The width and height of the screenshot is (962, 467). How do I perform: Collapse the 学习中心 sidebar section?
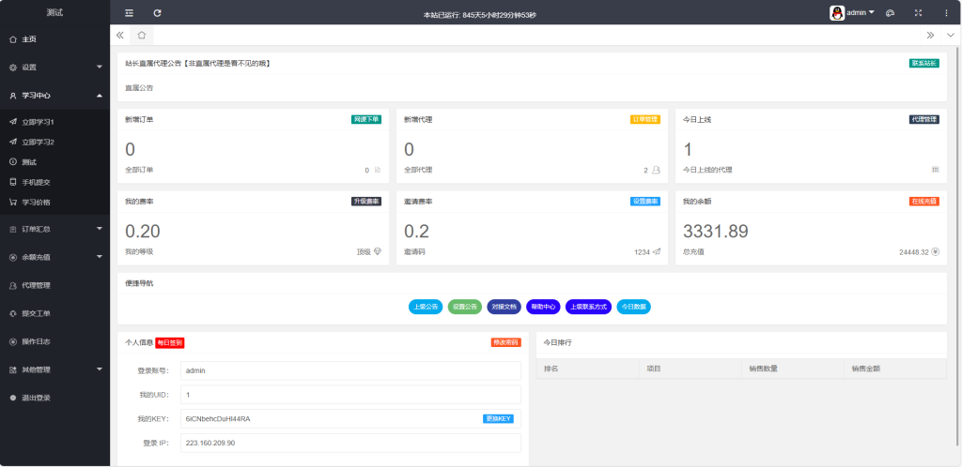54,96
